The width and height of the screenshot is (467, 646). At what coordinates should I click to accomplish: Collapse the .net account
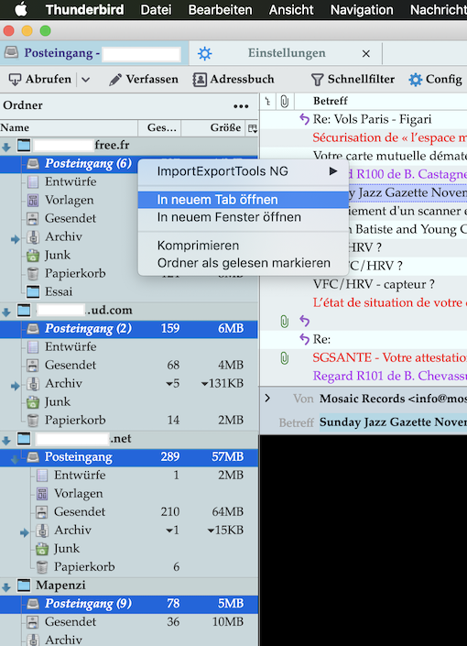point(6,441)
